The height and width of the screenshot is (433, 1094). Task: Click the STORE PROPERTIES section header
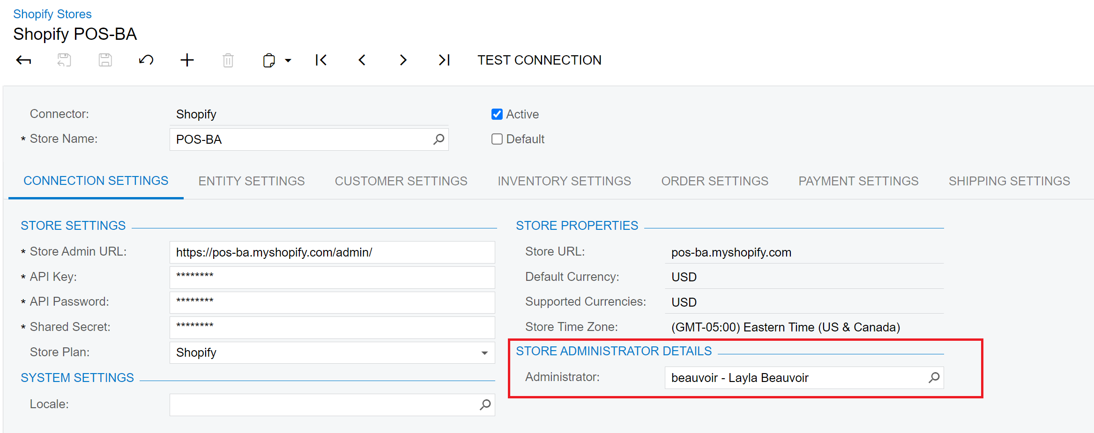[x=577, y=226]
